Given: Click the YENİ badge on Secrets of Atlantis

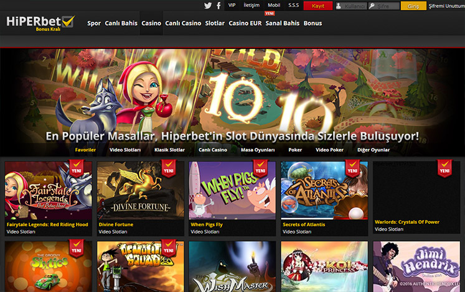Looking at the screenshot, I should point(352,168).
